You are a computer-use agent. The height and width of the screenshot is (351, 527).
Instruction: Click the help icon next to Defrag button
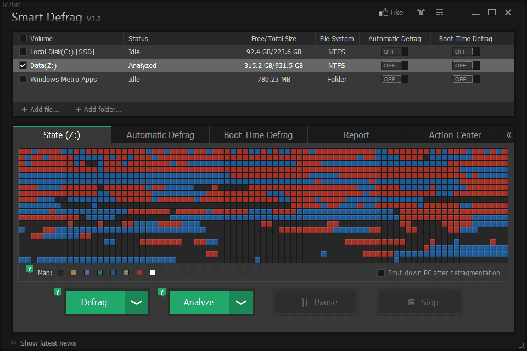58,292
